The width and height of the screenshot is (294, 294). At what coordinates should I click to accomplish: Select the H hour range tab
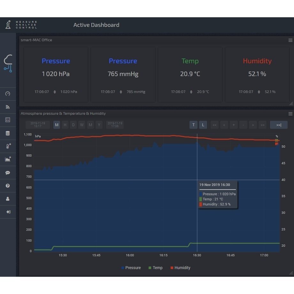65,125
